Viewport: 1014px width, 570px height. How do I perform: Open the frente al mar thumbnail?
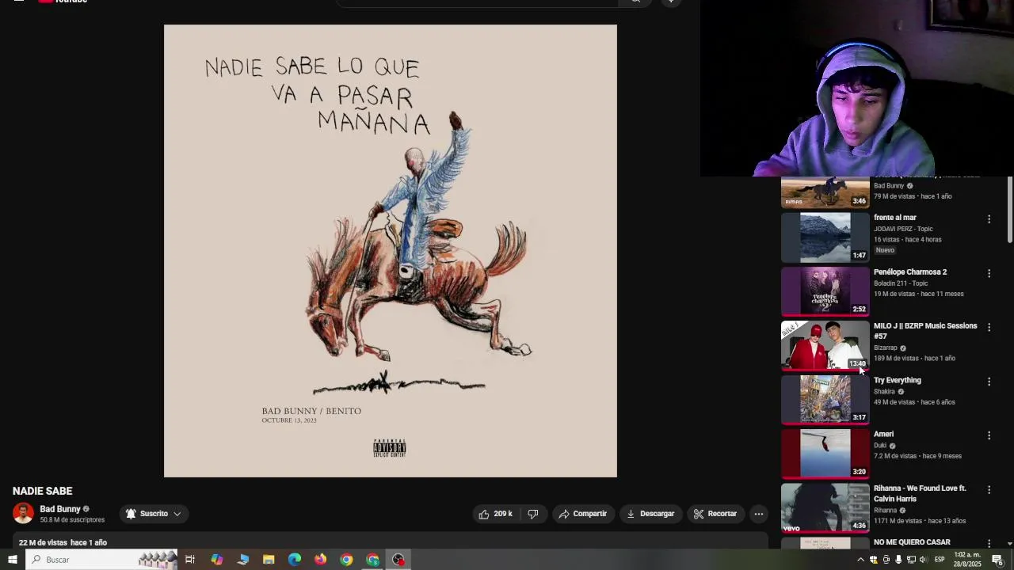pyautogui.click(x=825, y=237)
